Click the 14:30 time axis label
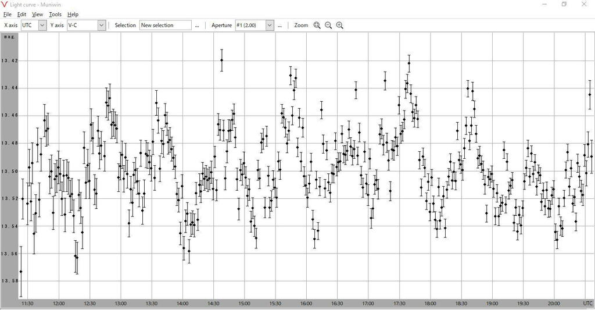Screen dimensions: 595x310 (213, 303)
